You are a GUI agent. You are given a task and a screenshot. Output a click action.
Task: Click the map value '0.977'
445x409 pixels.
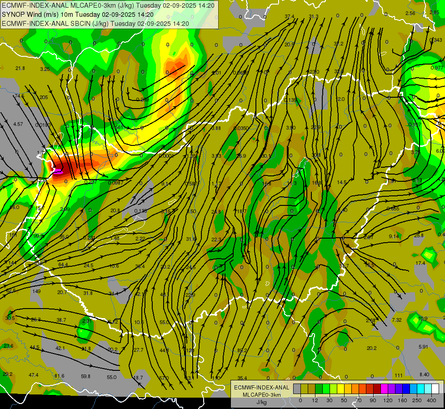point(437,68)
